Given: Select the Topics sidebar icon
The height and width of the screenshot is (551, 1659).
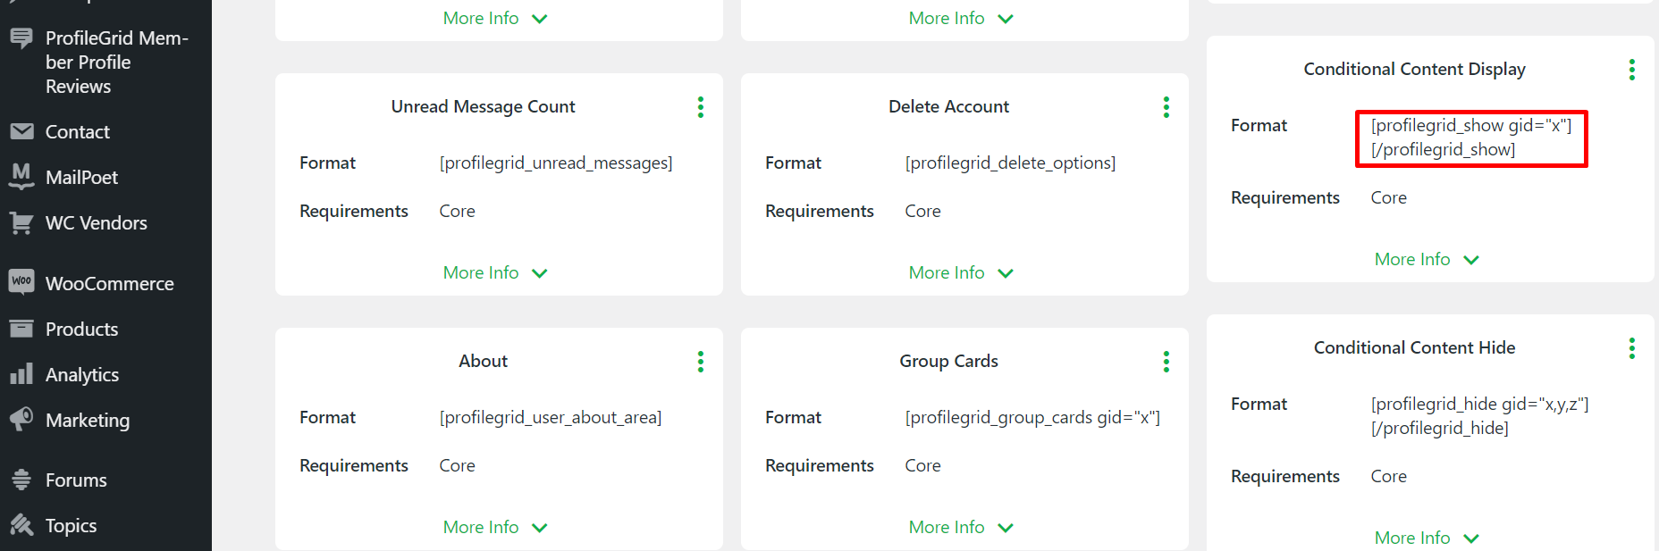Looking at the screenshot, I should pos(21,525).
